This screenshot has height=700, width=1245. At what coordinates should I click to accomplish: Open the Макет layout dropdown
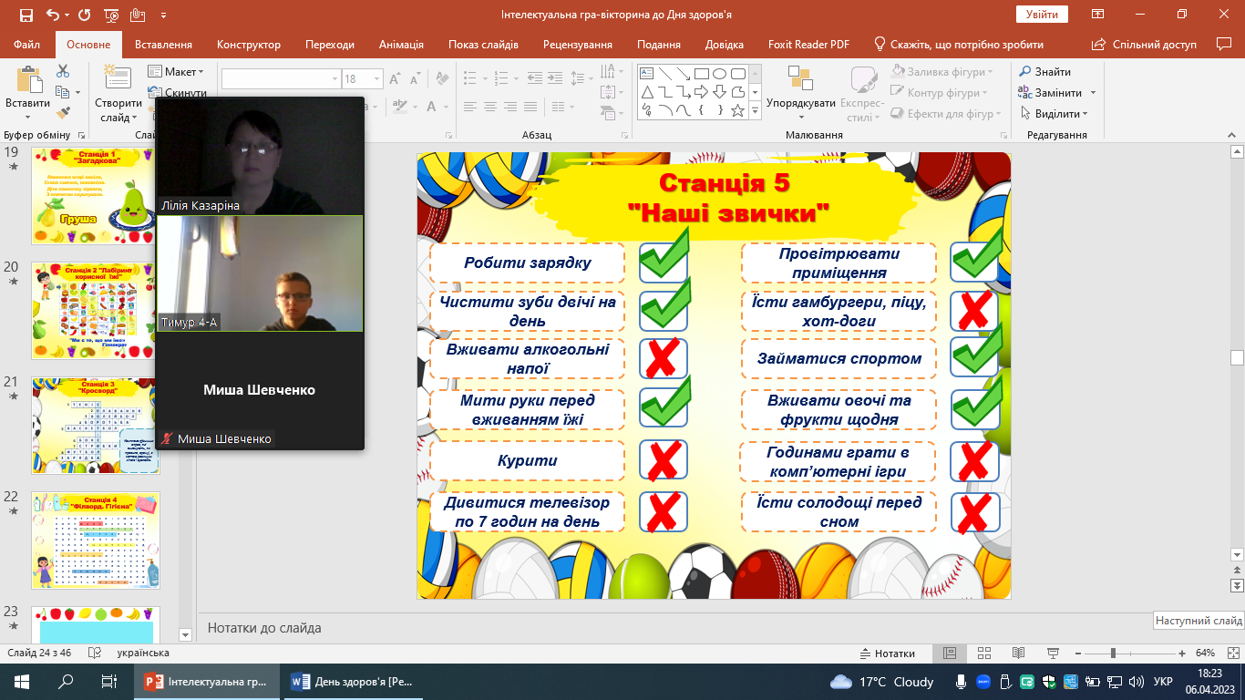coord(177,72)
